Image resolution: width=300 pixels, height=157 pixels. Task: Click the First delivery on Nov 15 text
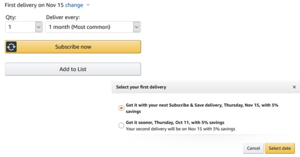click(x=34, y=5)
